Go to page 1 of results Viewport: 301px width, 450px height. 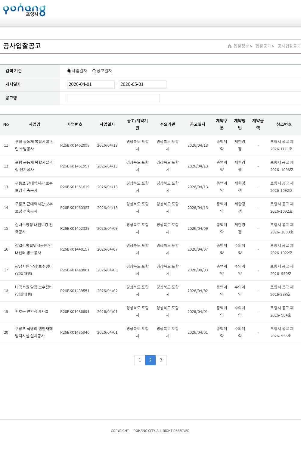point(140,360)
